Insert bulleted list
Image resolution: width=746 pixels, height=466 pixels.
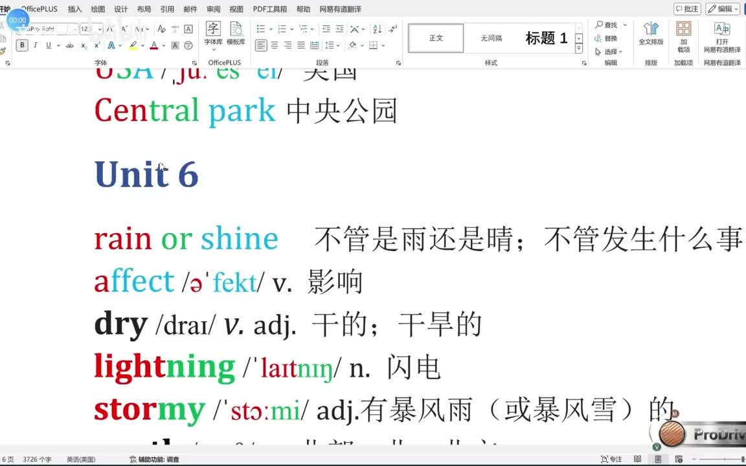click(x=261, y=29)
